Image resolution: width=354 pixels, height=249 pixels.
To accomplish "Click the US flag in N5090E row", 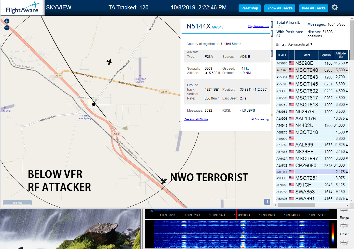I will [x=291, y=63].
